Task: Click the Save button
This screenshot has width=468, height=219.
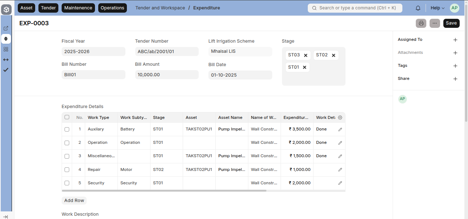Action: tap(451, 23)
